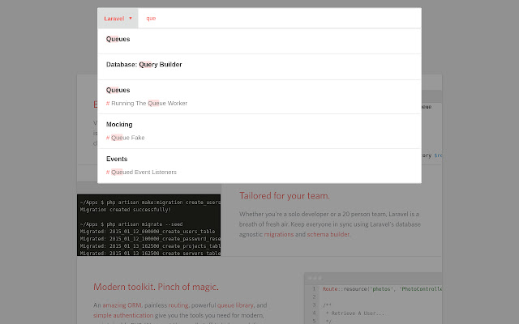Follow the 'simple authentication' link
The image size is (519, 324).
point(123,315)
